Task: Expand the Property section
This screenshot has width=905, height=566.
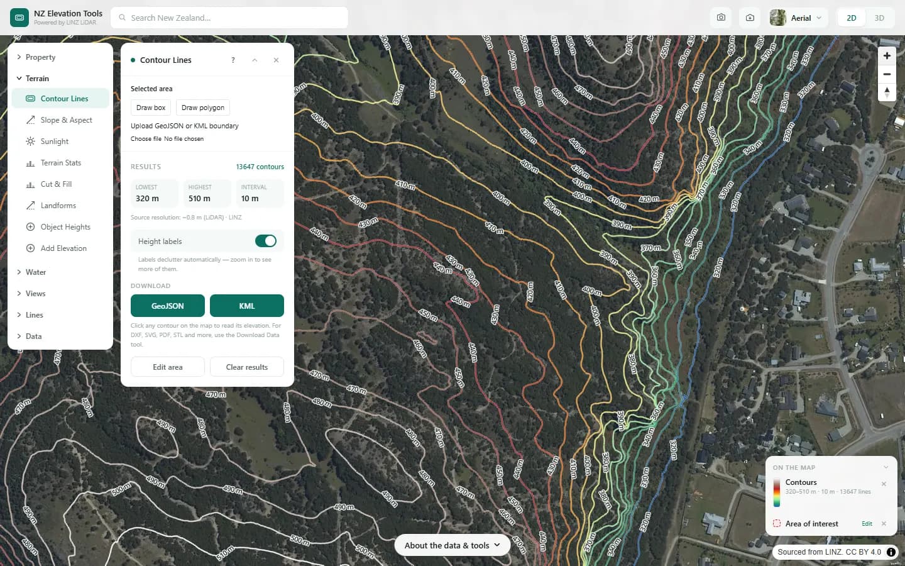Action: point(60,57)
